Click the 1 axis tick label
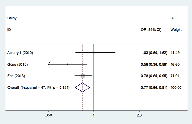This screenshot has width=192, height=124. pos(94,115)
